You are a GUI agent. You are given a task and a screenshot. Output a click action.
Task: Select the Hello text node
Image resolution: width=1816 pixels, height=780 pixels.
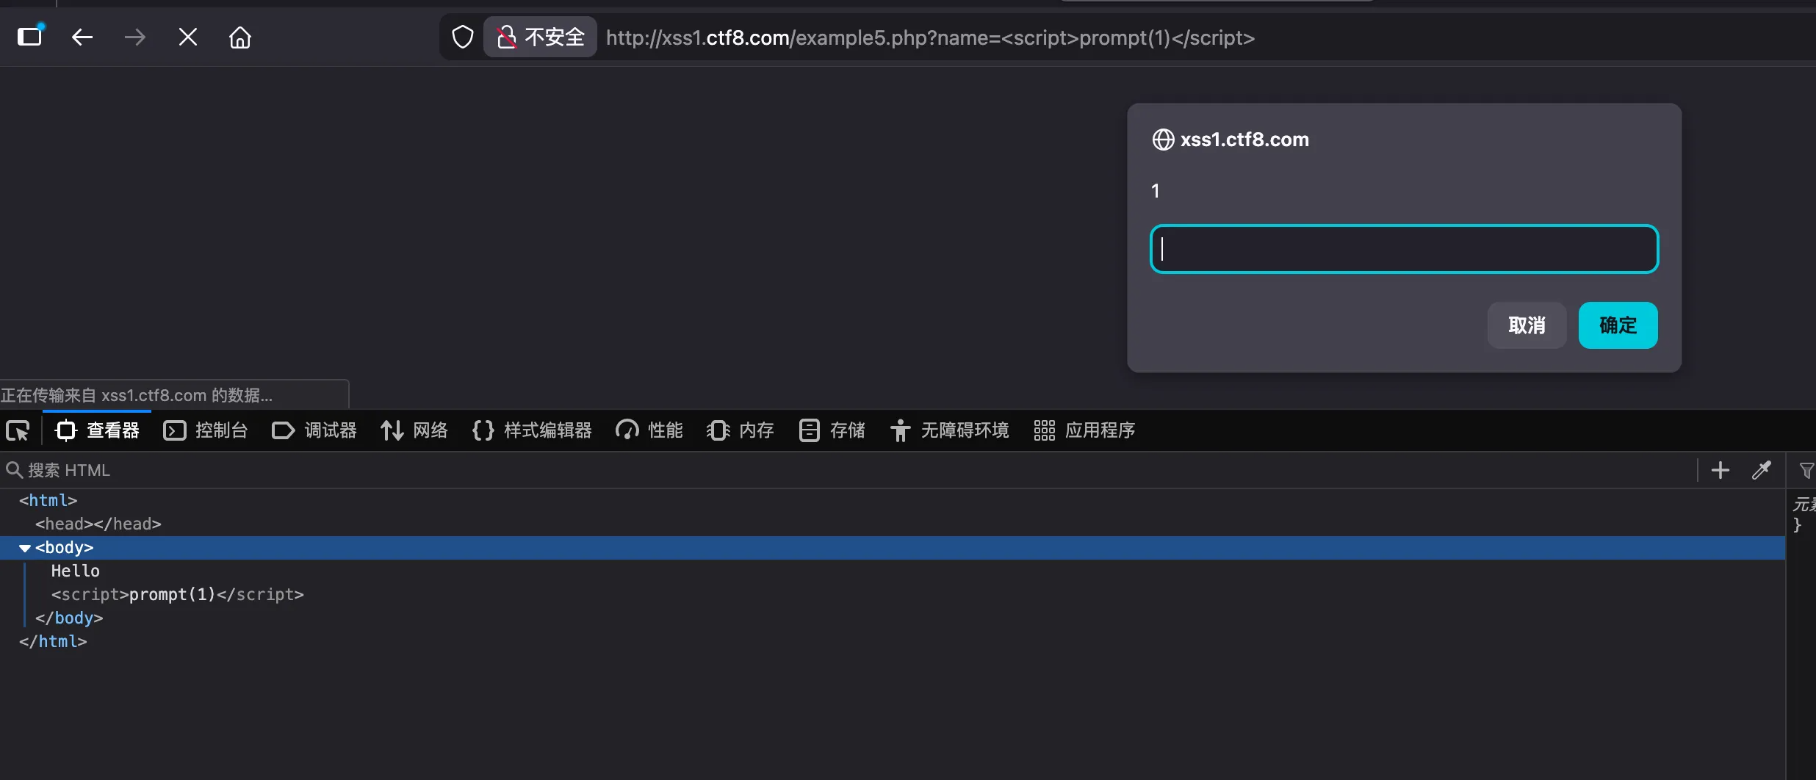[75, 571]
